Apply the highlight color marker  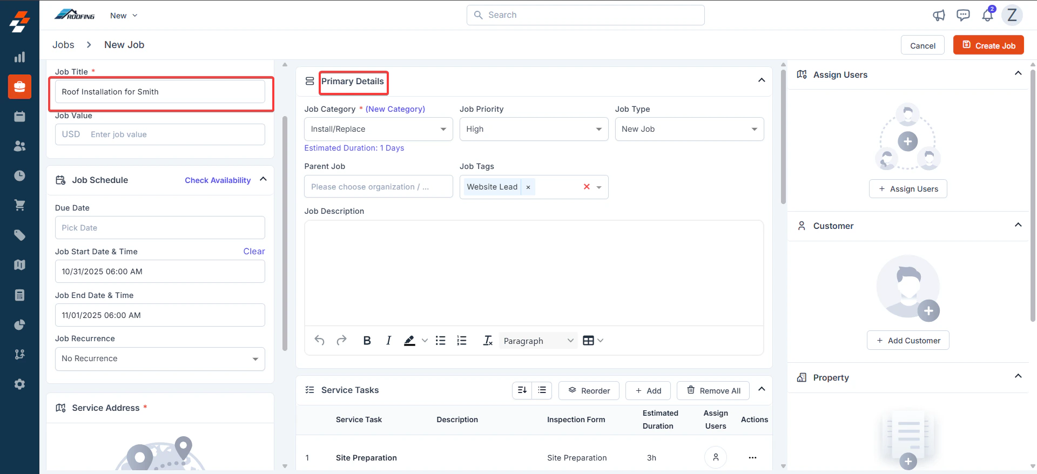pyautogui.click(x=410, y=341)
